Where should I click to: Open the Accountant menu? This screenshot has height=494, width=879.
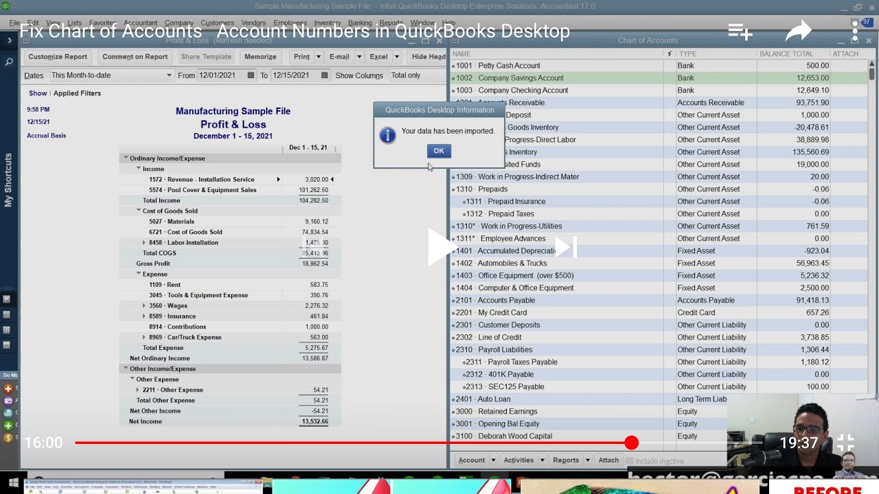[140, 23]
